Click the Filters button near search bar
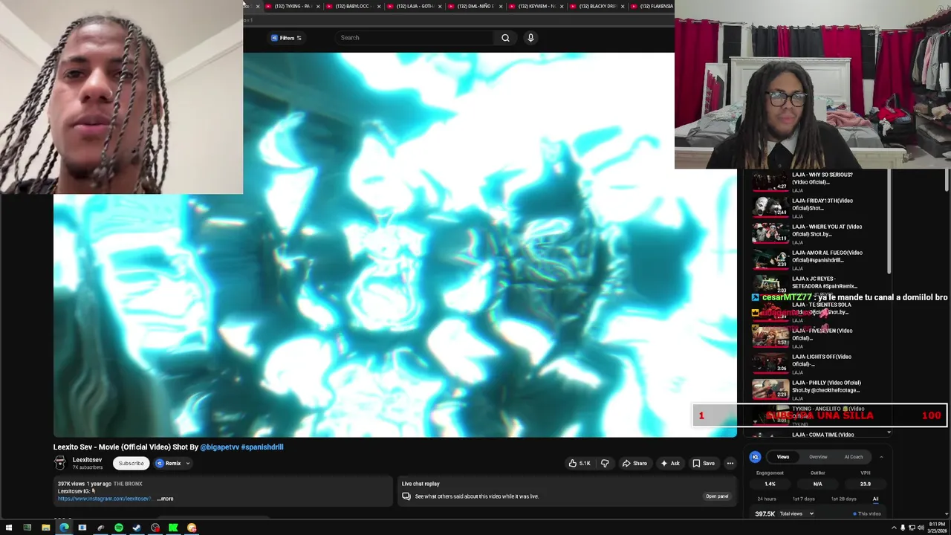This screenshot has width=951, height=535. click(286, 38)
